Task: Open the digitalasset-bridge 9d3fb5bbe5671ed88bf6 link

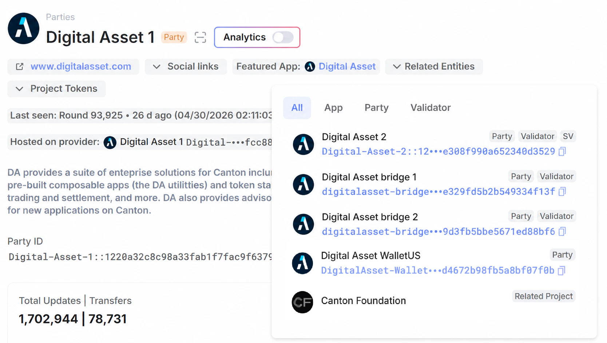Action: click(x=438, y=231)
